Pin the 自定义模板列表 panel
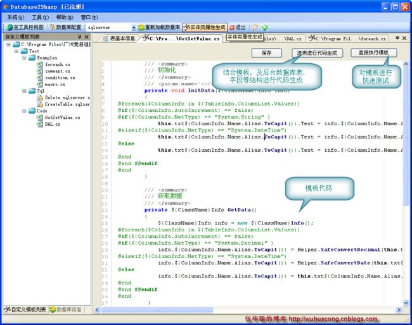The height and width of the screenshot is (325, 412). click(x=80, y=37)
